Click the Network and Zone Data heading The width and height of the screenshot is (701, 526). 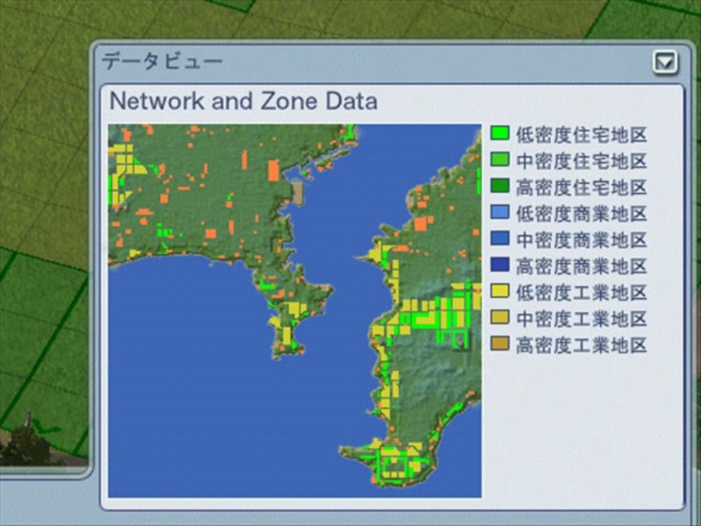tap(244, 101)
